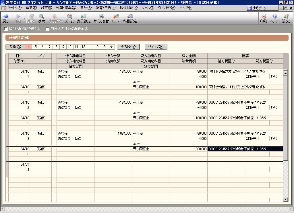
Task: Open the 集計 menu
Action: click(86, 8)
